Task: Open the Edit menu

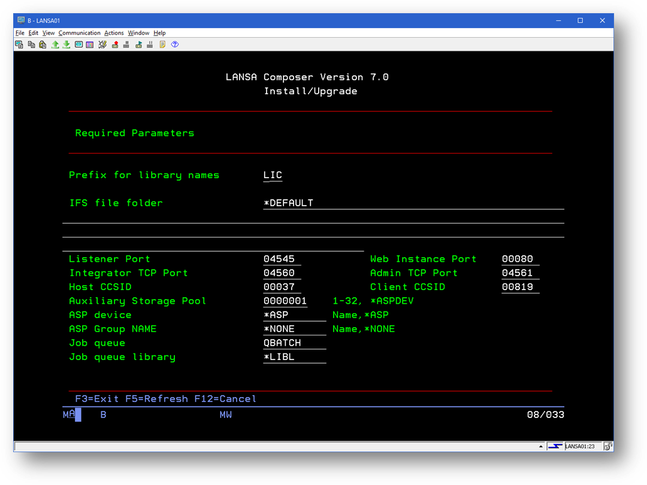Action: click(34, 33)
